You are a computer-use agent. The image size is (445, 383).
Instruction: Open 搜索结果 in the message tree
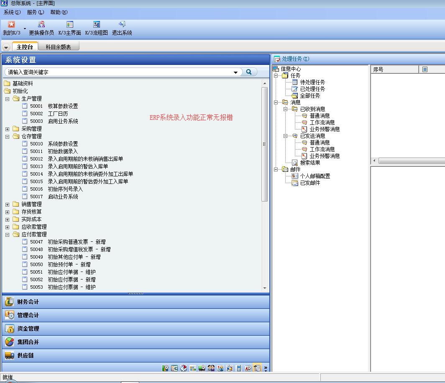coord(310,163)
